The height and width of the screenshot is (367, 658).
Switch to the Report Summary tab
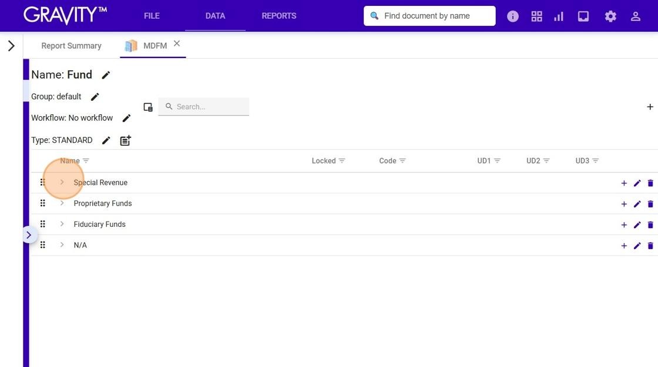point(71,46)
